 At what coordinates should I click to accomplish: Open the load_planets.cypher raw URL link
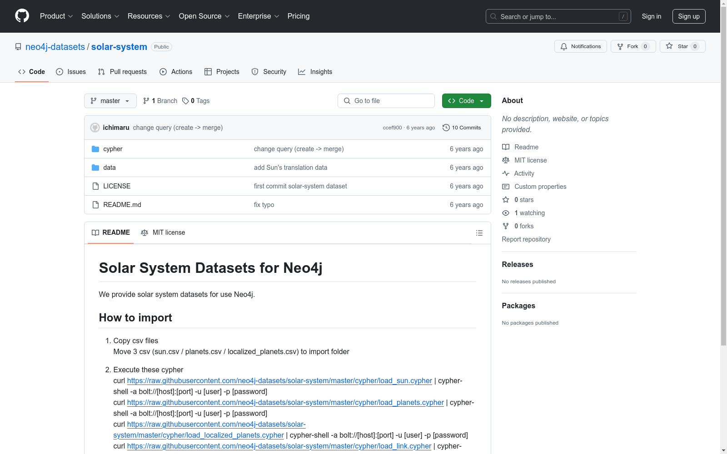click(x=285, y=402)
